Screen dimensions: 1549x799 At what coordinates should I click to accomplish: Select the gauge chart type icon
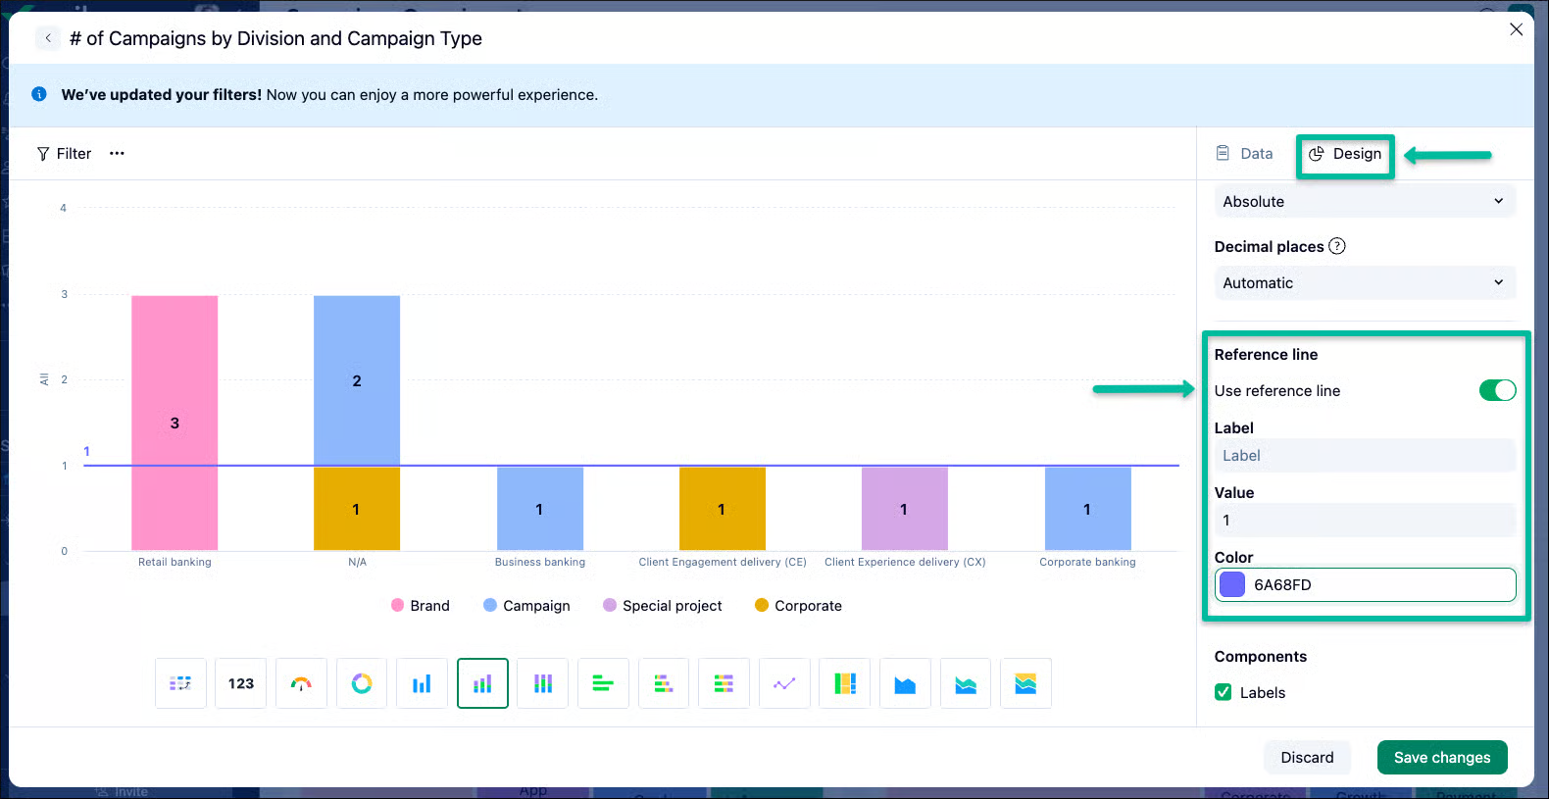301,683
